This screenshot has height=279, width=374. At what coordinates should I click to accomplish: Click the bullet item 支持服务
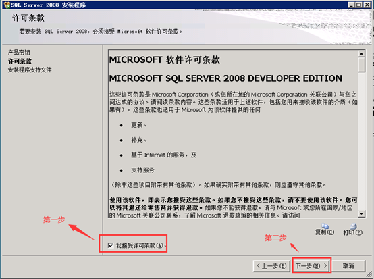tap(142, 170)
